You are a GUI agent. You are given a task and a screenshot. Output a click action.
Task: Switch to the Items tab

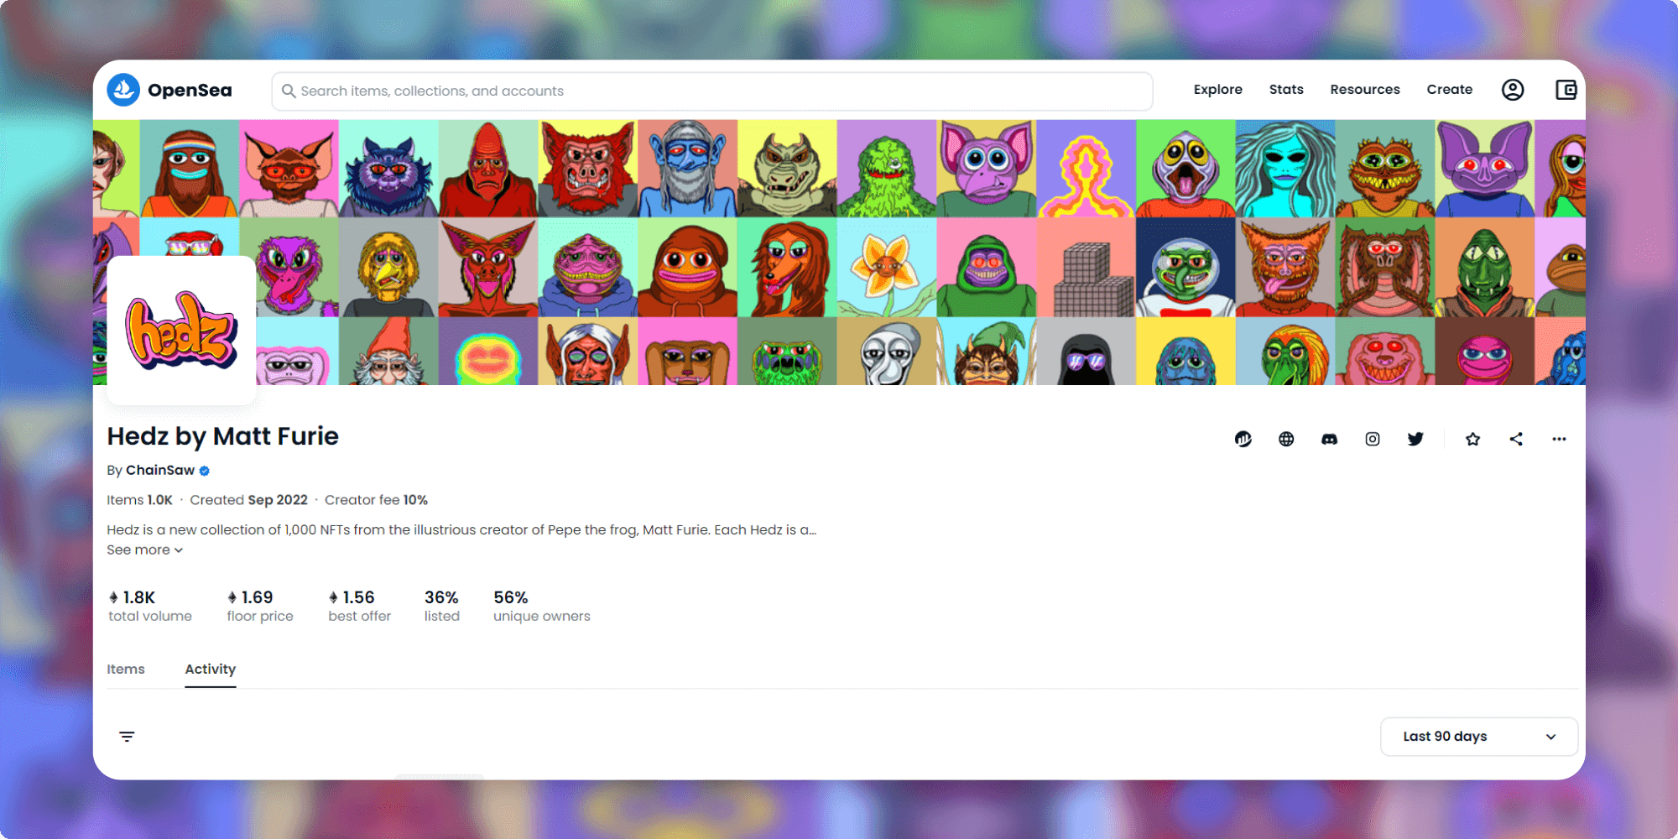pyautogui.click(x=126, y=670)
